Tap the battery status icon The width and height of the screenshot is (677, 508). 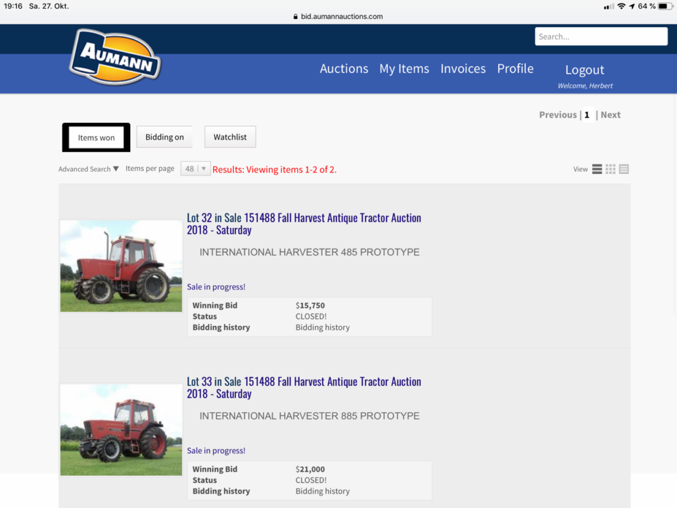pyautogui.click(x=665, y=6)
